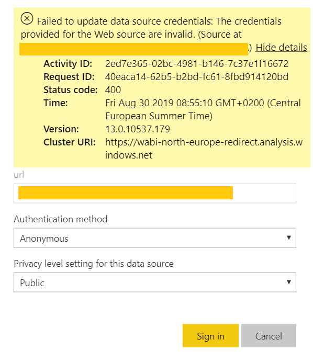Click the Request ID label

pos(69,77)
